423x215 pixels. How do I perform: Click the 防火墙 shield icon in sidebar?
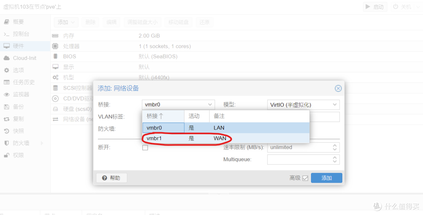(x=7, y=143)
